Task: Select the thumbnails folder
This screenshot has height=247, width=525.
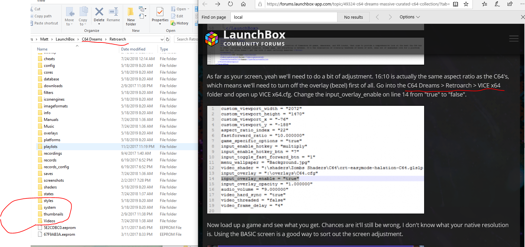Action: tap(53, 214)
